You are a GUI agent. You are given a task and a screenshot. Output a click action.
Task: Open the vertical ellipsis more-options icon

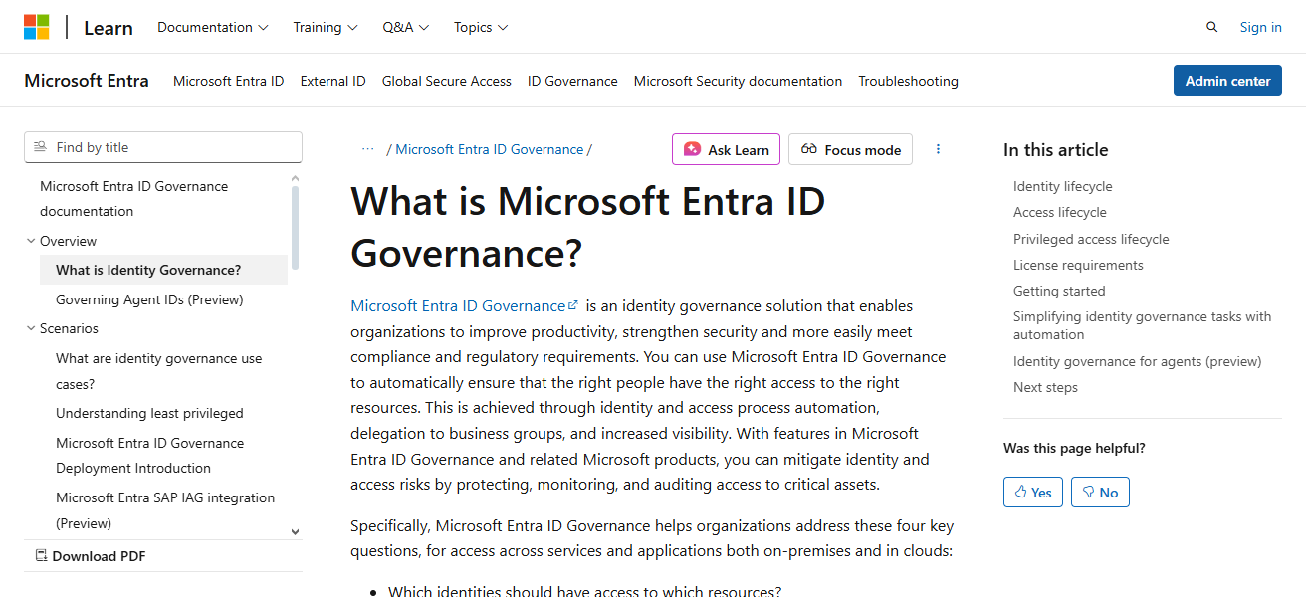point(938,148)
